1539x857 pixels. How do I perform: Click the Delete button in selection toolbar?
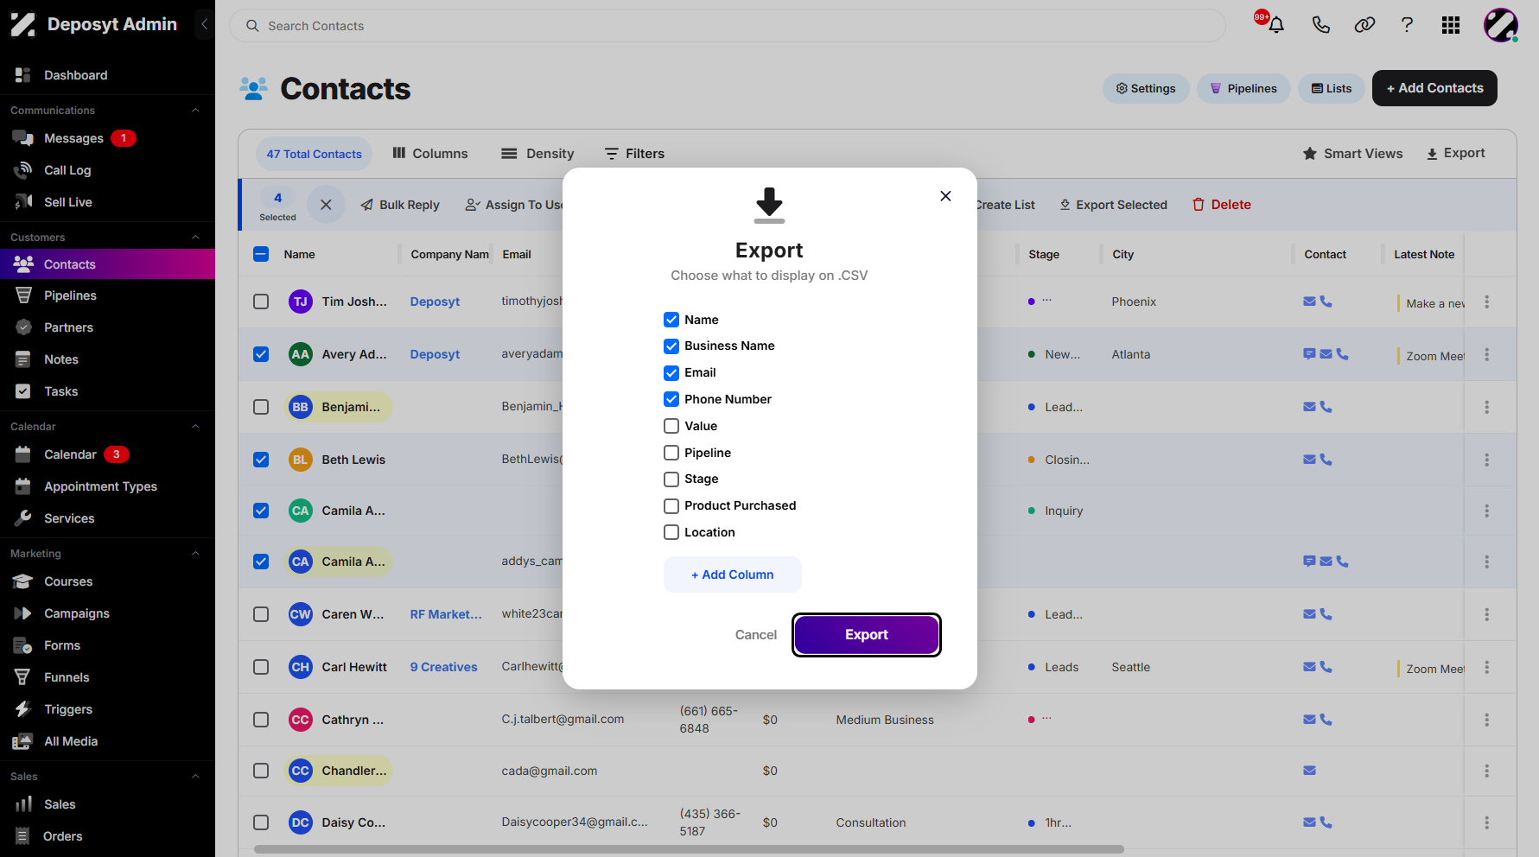point(1221,205)
